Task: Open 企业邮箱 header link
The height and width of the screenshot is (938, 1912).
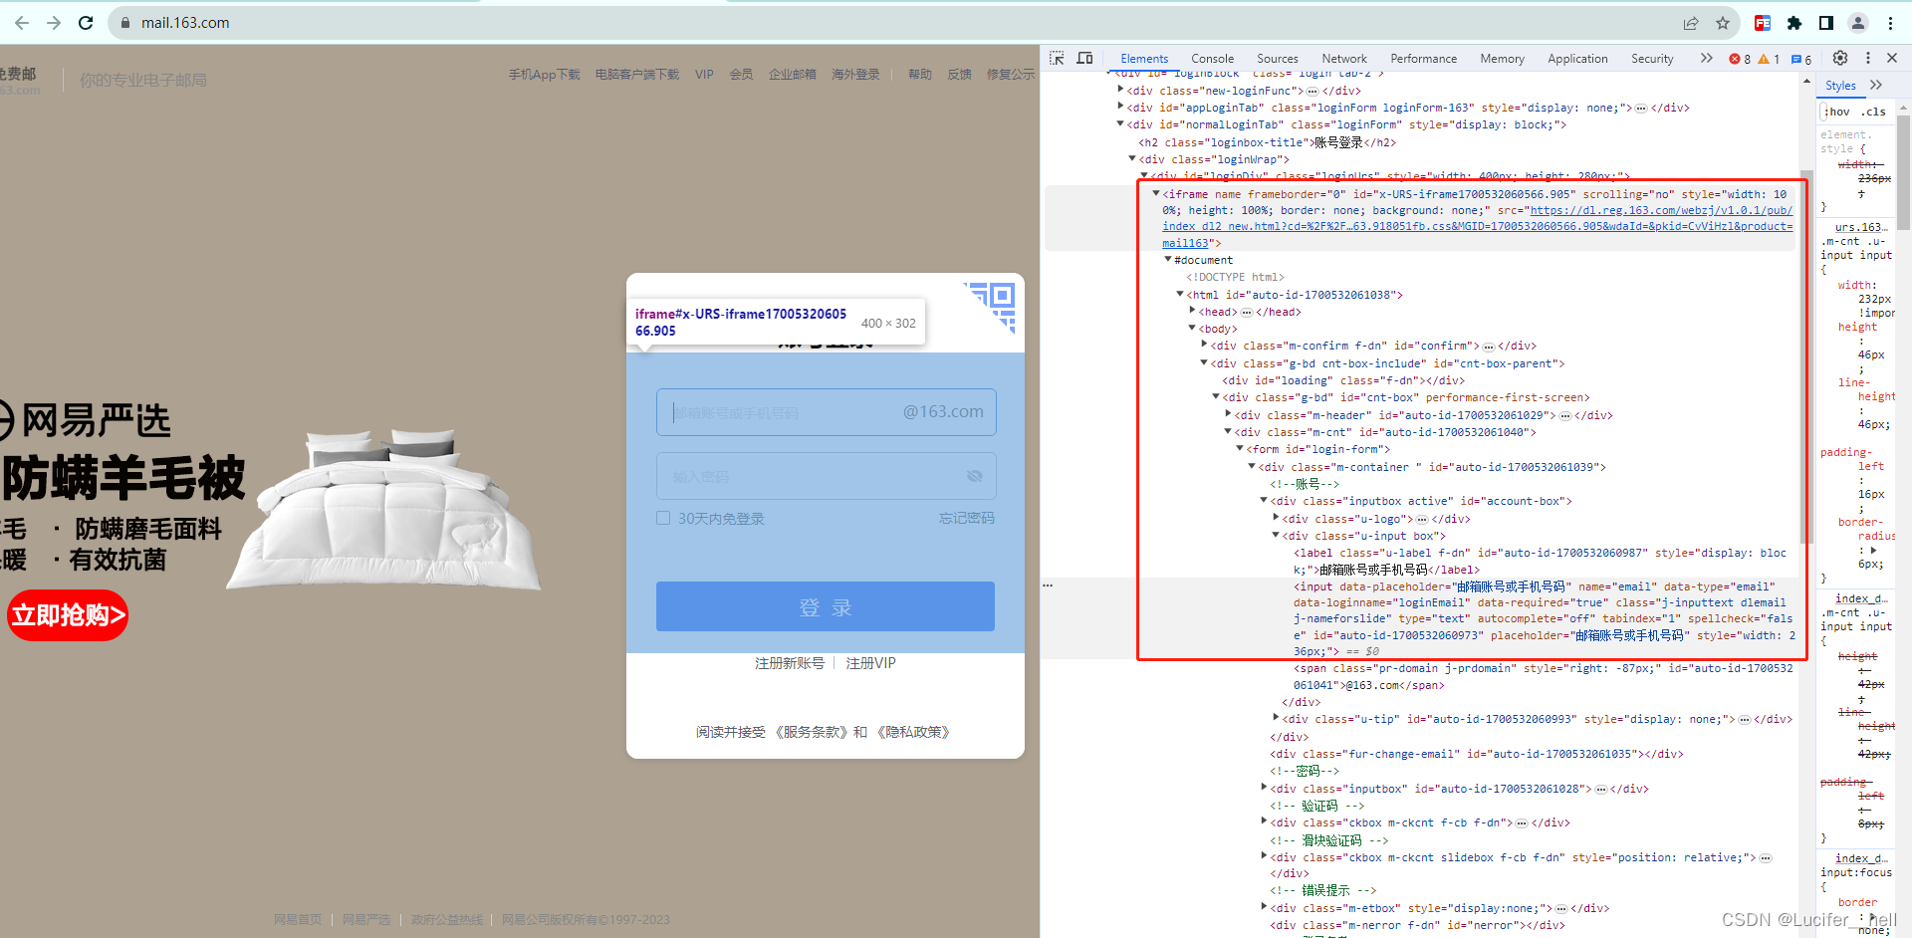Action: coord(793,75)
